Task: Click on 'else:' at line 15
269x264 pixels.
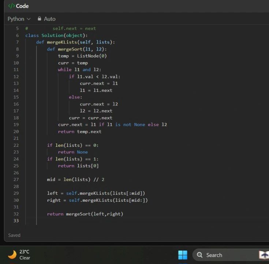Action: 75,97
